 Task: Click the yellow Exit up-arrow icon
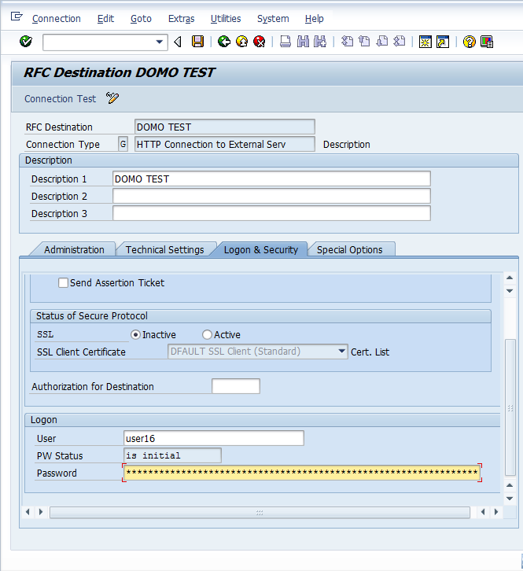[241, 42]
